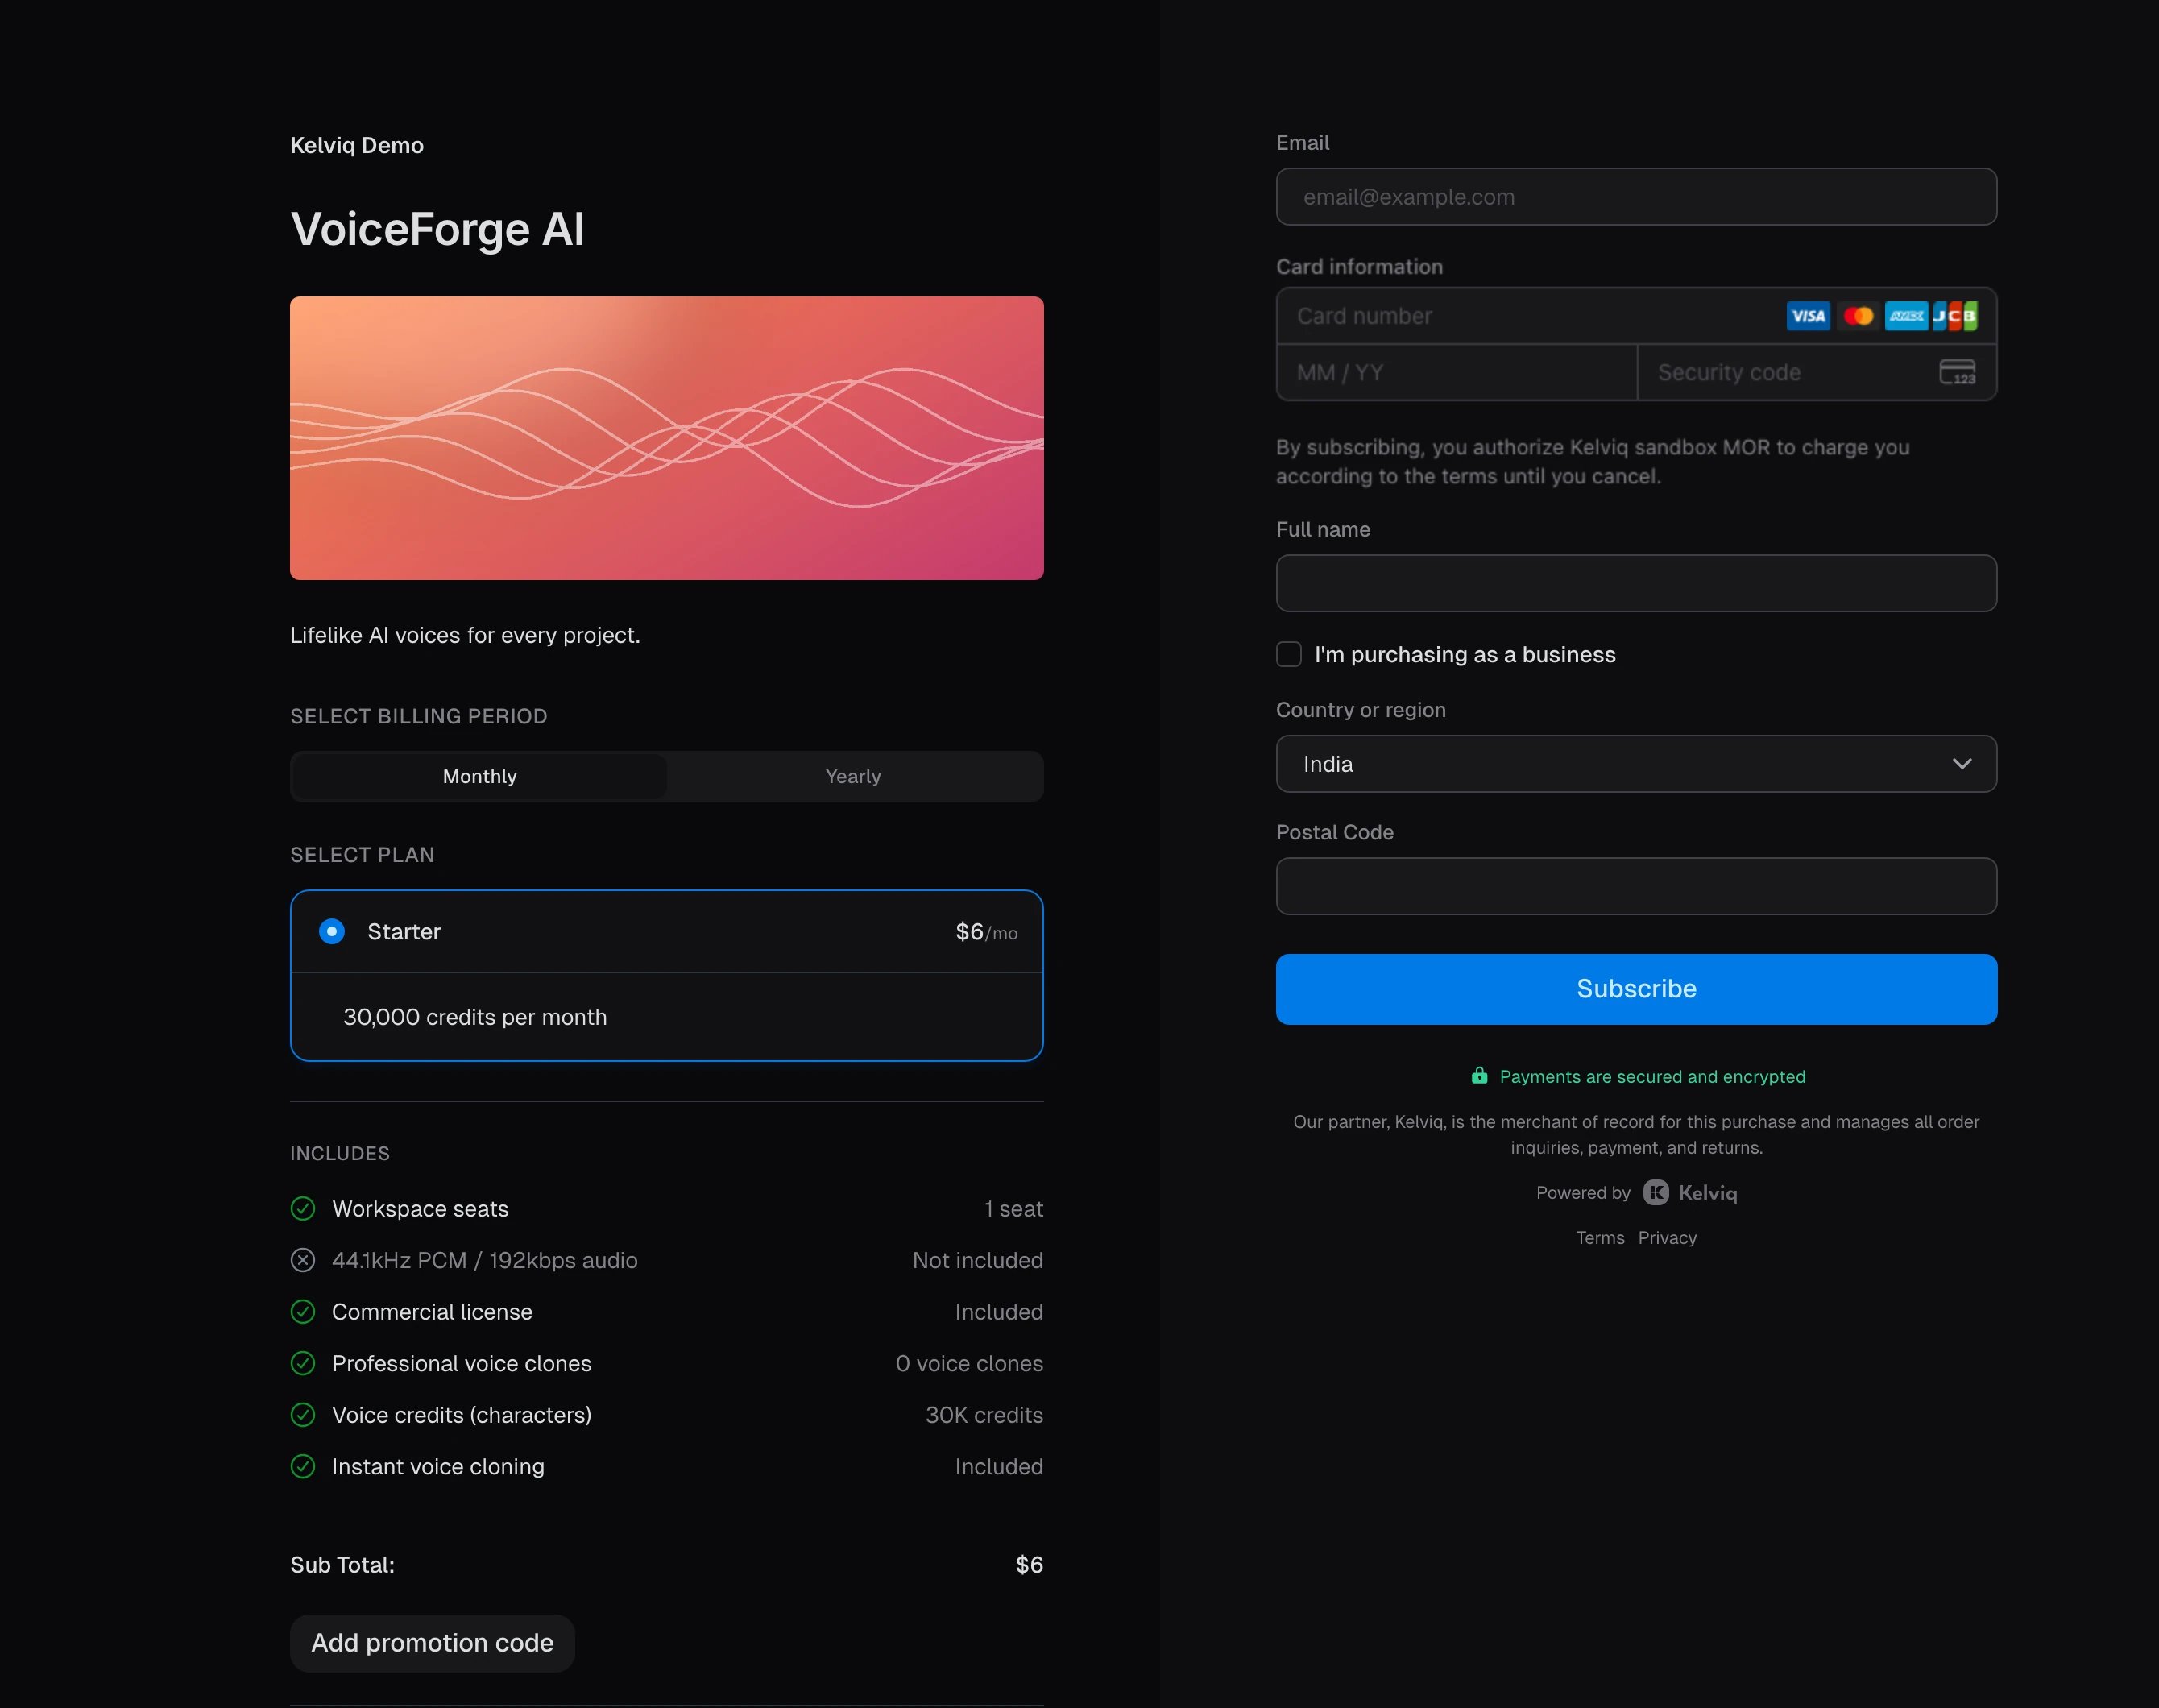Screen dimensions: 2159x1708
Task: Click the "30K credits" value
Action: point(984,1415)
